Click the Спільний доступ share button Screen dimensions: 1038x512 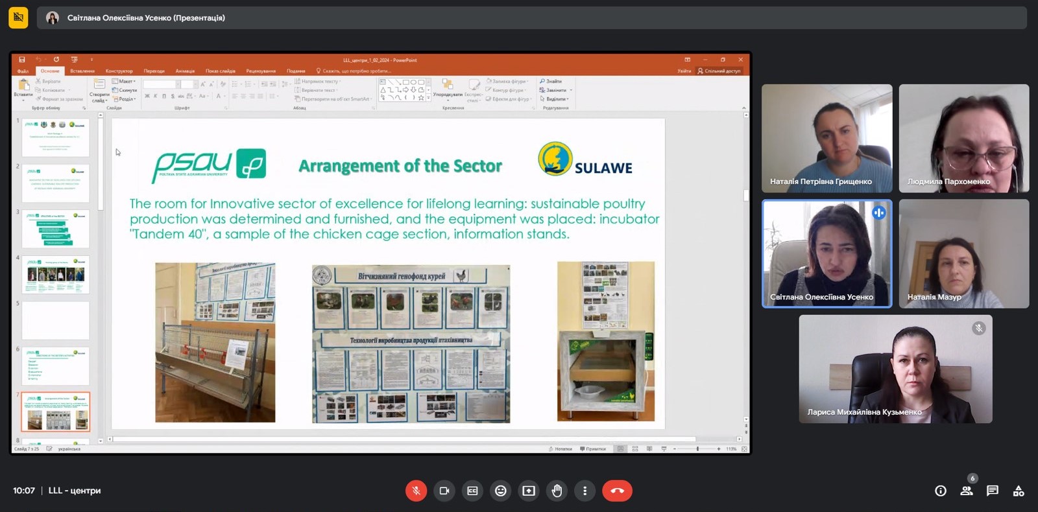point(719,71)
